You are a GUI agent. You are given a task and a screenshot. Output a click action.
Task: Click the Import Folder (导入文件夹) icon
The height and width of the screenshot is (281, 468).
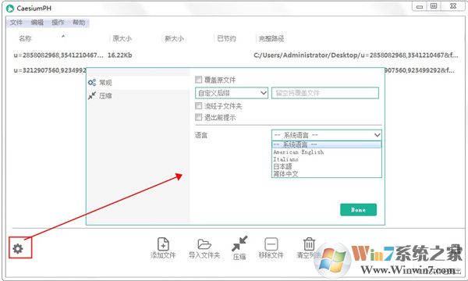click(204, 244)
